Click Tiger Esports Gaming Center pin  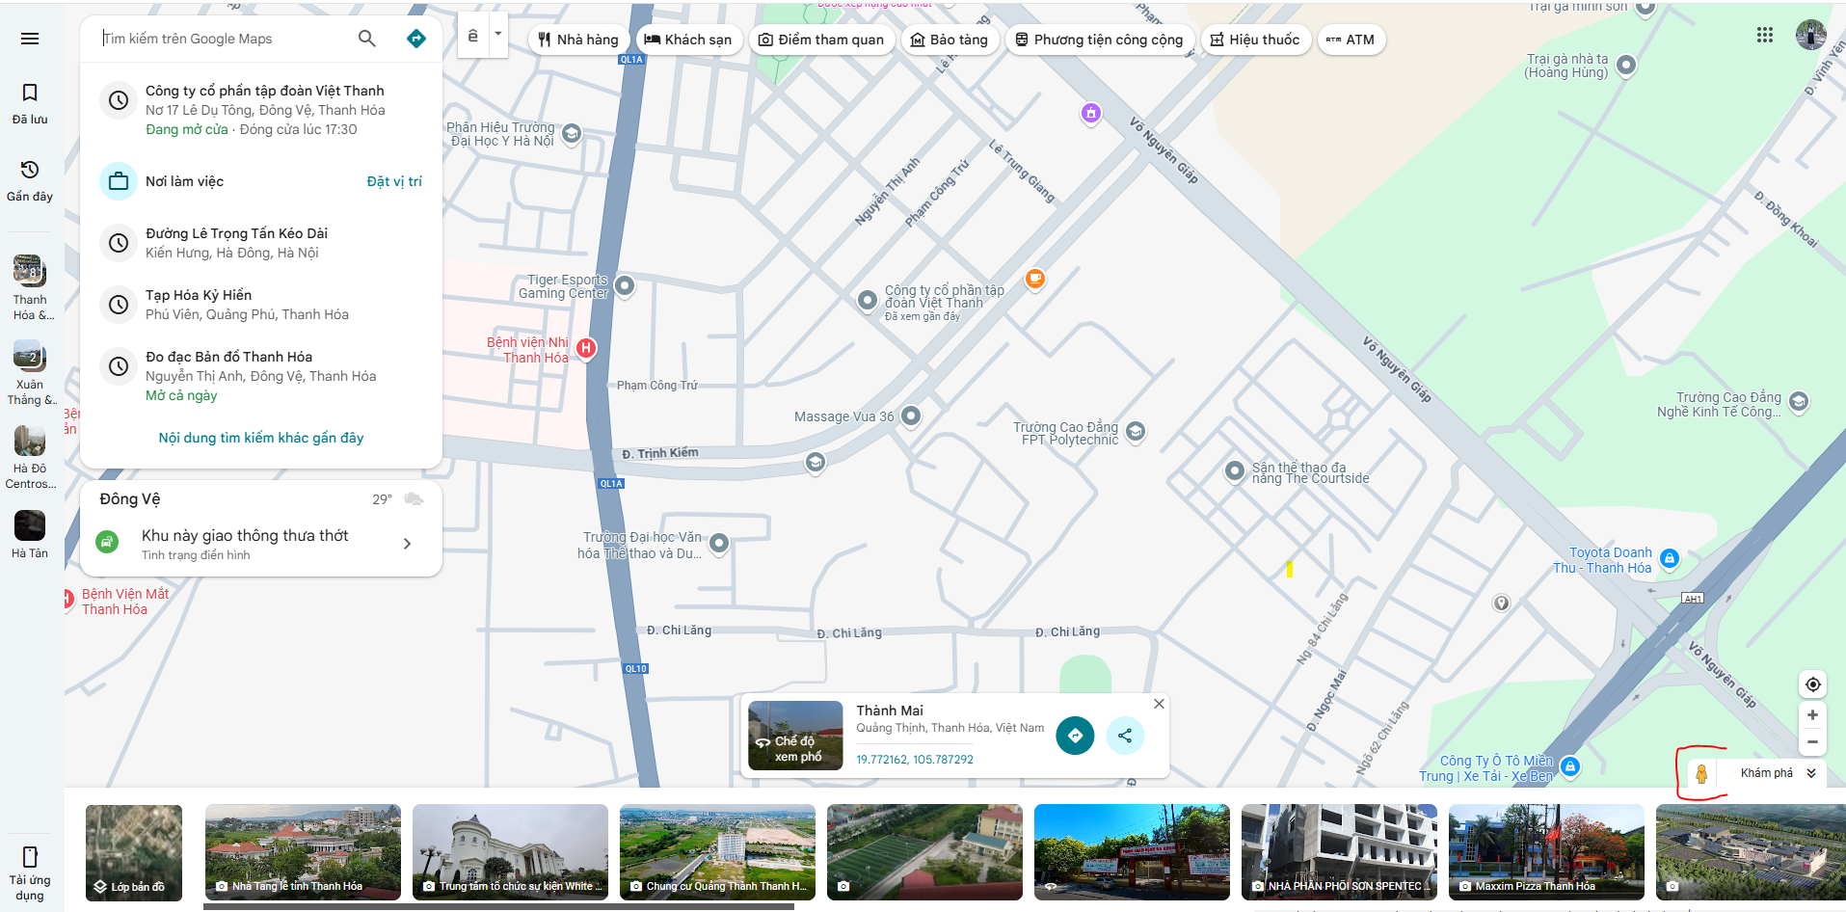[x=625, y=285]
